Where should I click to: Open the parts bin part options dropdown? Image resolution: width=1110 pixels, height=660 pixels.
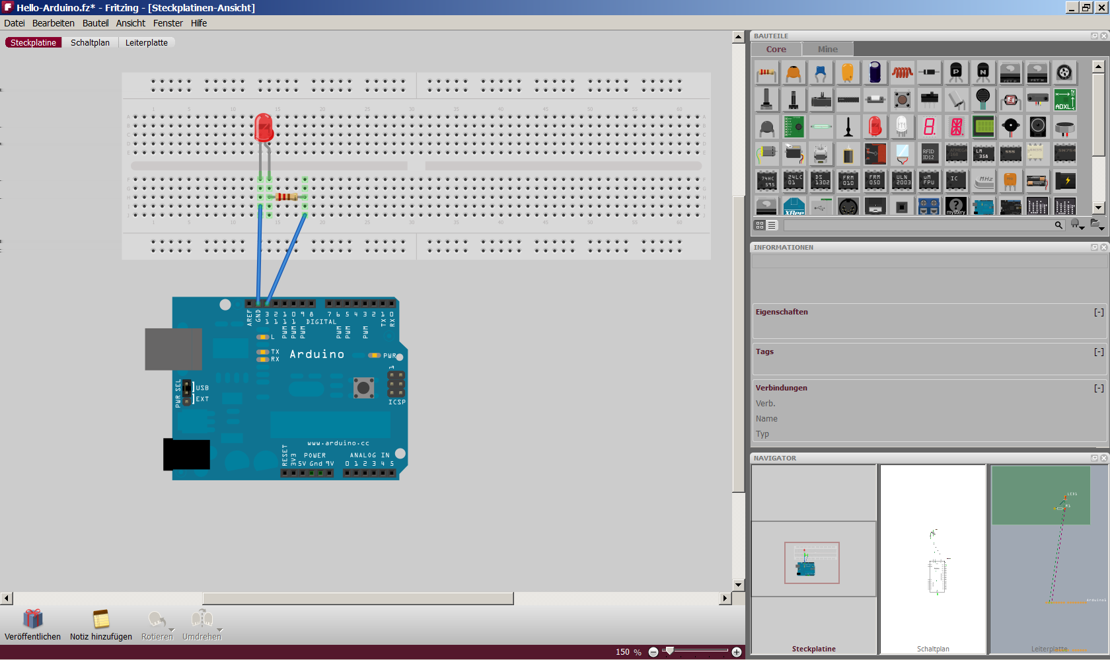(1078, 225)
